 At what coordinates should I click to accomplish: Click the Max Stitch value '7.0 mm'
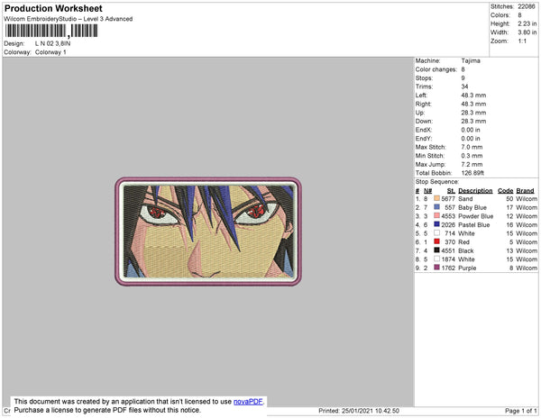click(x=472, y=147)
